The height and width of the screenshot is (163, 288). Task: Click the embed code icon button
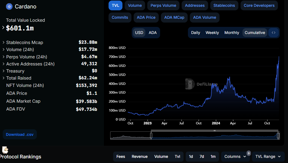(274, 33)
